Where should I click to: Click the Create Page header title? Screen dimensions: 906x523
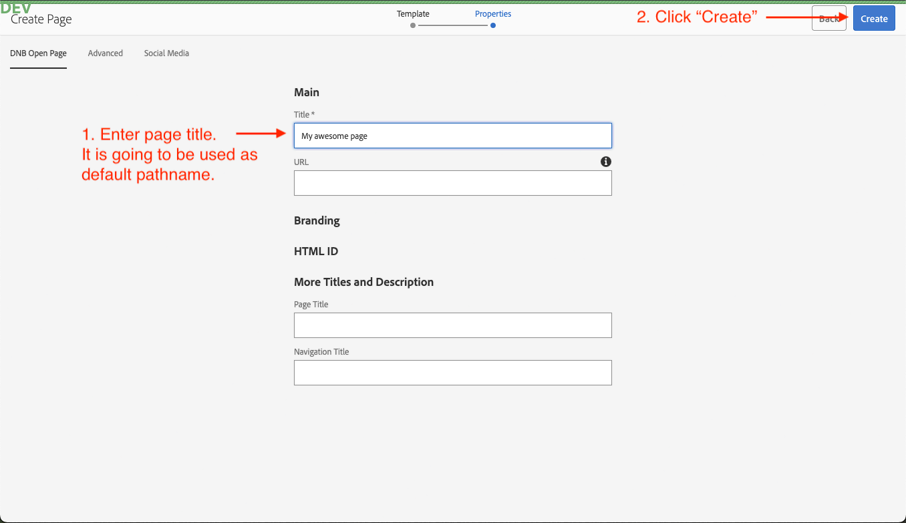(x=41, y=19)
